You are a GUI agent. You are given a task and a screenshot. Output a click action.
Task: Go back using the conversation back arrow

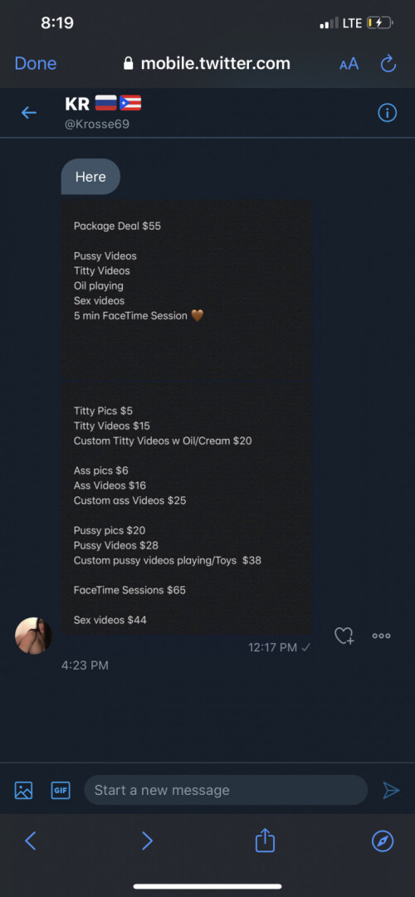(28, 113)
